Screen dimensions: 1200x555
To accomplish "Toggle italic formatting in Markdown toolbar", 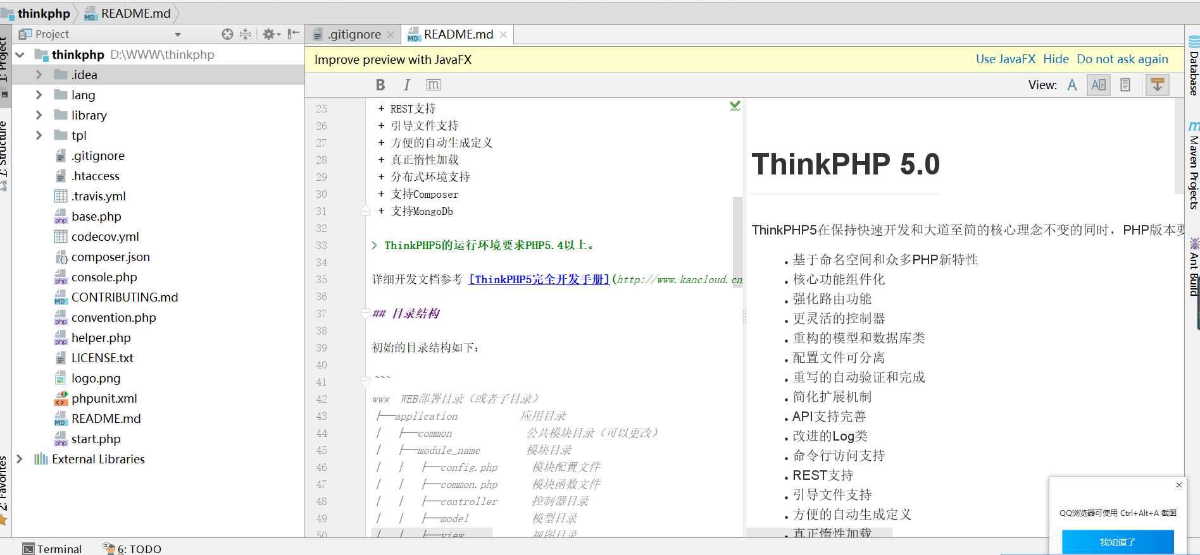I will click(407, 85).
